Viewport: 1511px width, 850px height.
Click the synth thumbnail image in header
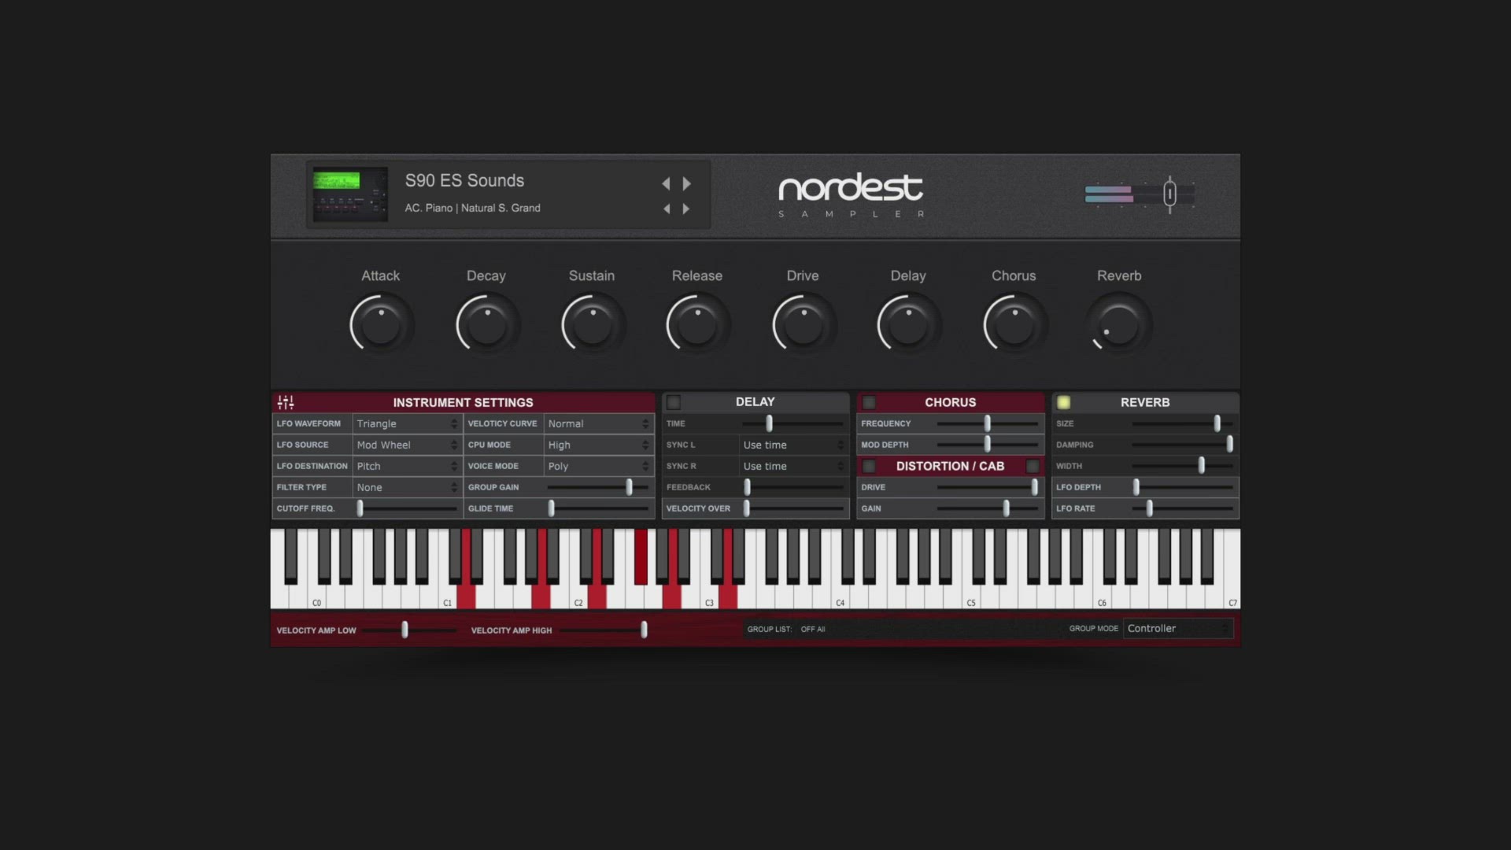(x=350, y=194)
